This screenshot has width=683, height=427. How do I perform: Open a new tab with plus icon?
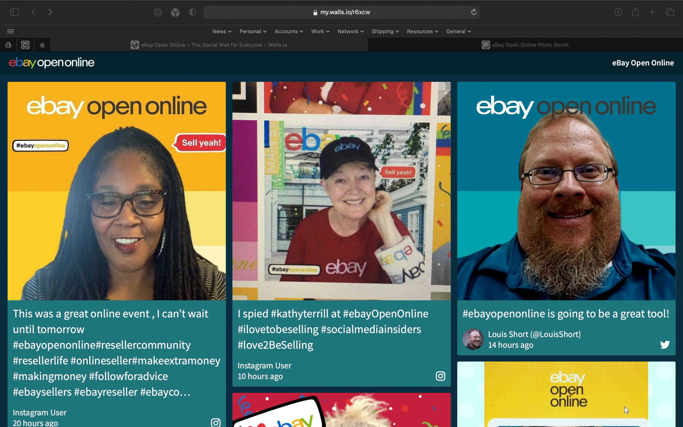652,12
